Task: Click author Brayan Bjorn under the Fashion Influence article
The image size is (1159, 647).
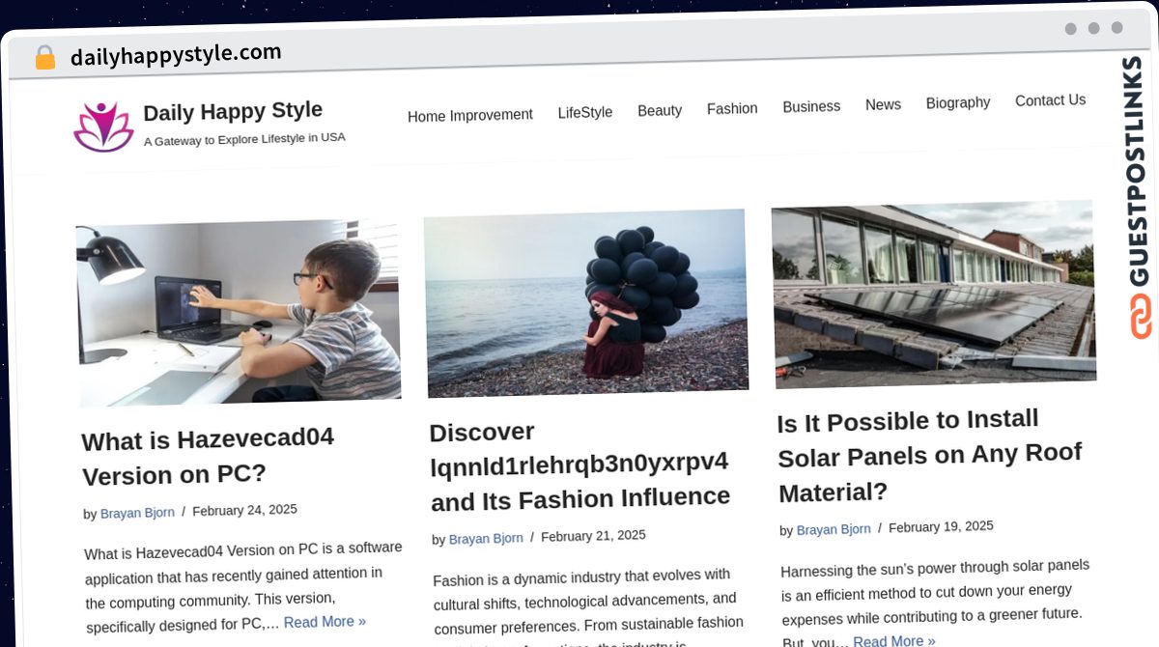Action: click(x=486, y=539)
